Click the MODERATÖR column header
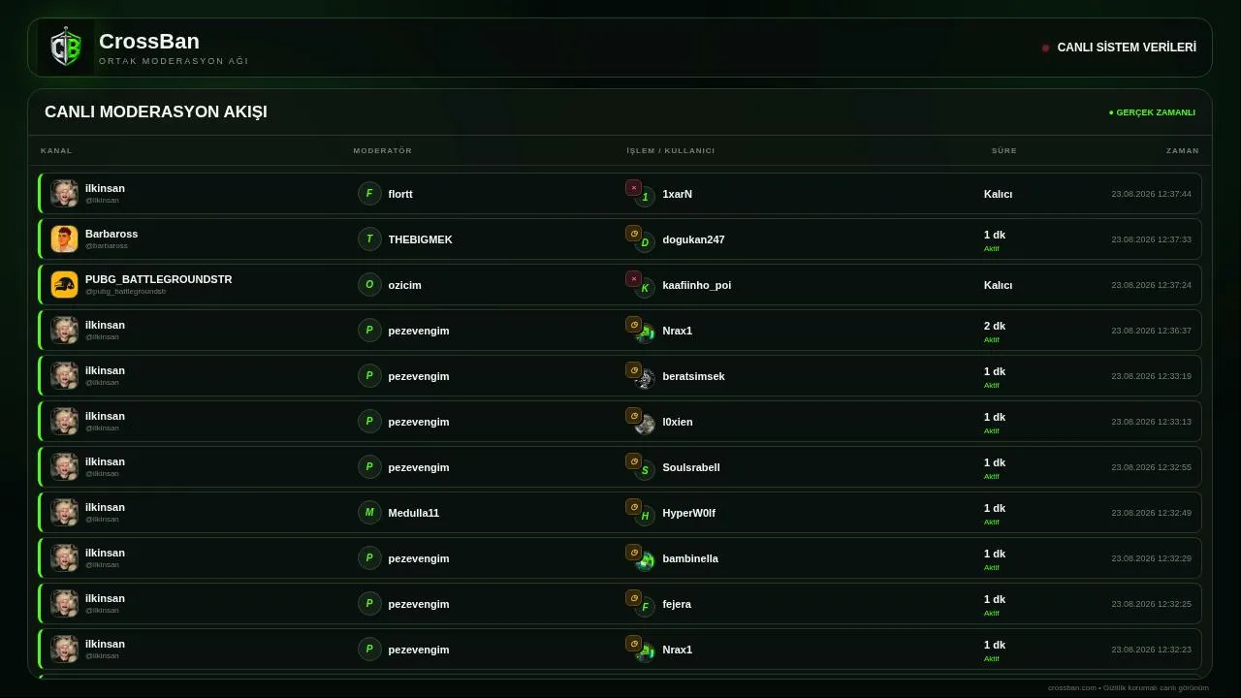1241x698 pixels. point(382,151)
